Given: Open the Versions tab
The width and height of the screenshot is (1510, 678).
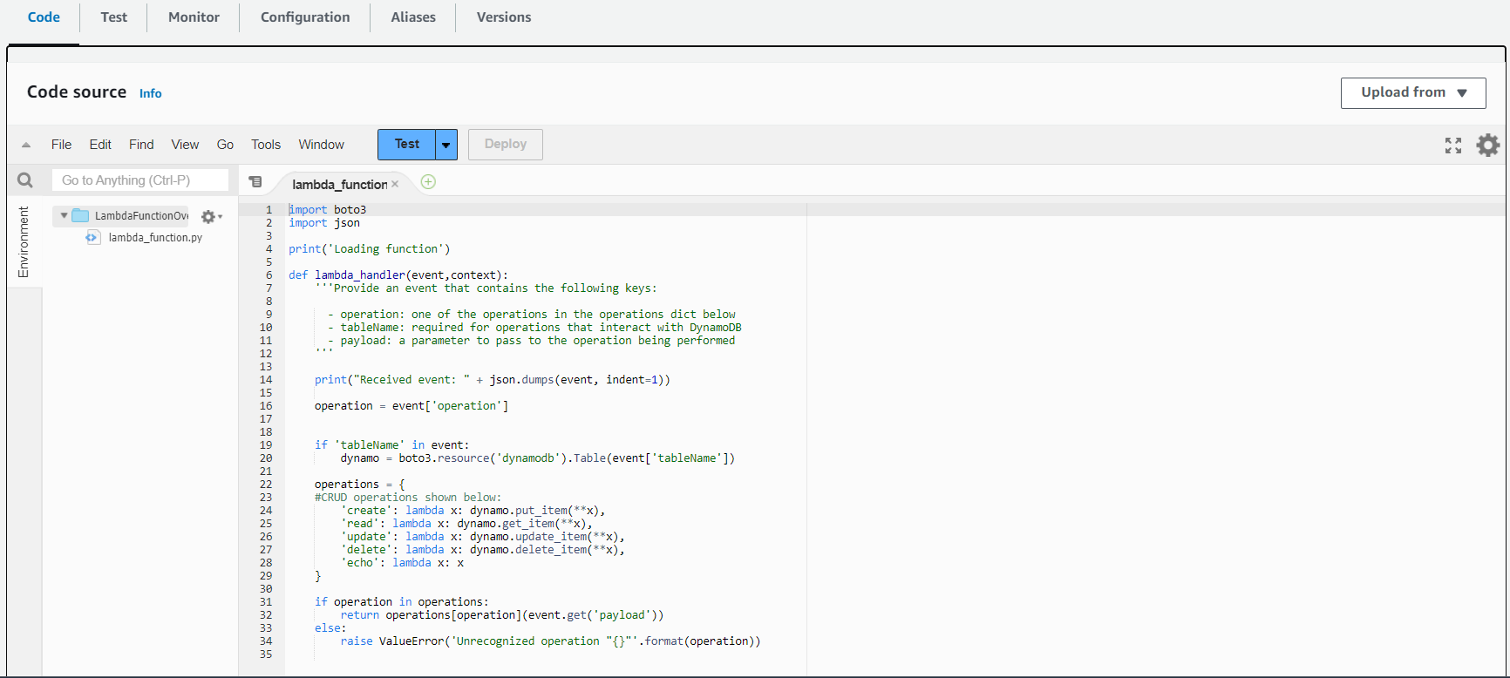Looking at the screenshot, I should point(504,17).
